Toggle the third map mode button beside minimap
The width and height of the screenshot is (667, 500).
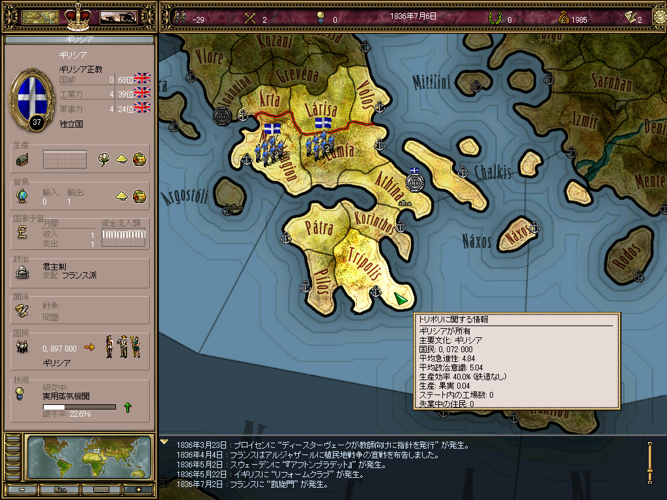[13, 457]
